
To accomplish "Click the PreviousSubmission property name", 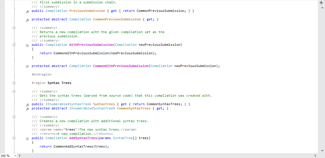I will (x=87, y=11).
